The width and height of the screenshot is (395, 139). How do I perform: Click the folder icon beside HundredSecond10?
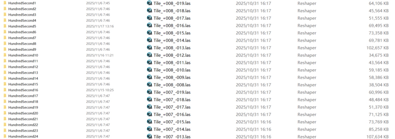[x=5, y=55]
